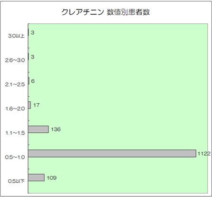
Task: Click the data label 1122
Action: [204, 154]
